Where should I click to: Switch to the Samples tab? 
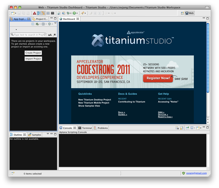[35, 135]
